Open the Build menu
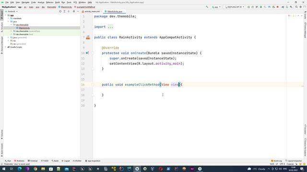This screenshot has height=172, width=307. tap(58, 2)
